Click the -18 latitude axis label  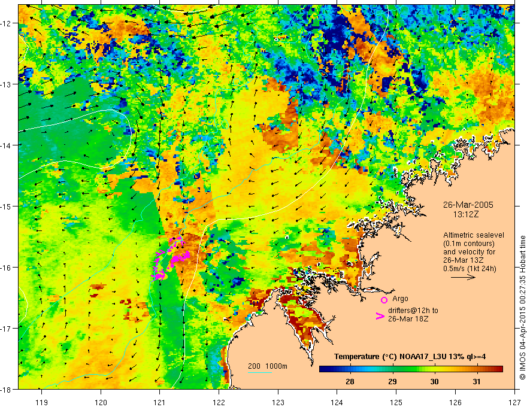point(5,389)
